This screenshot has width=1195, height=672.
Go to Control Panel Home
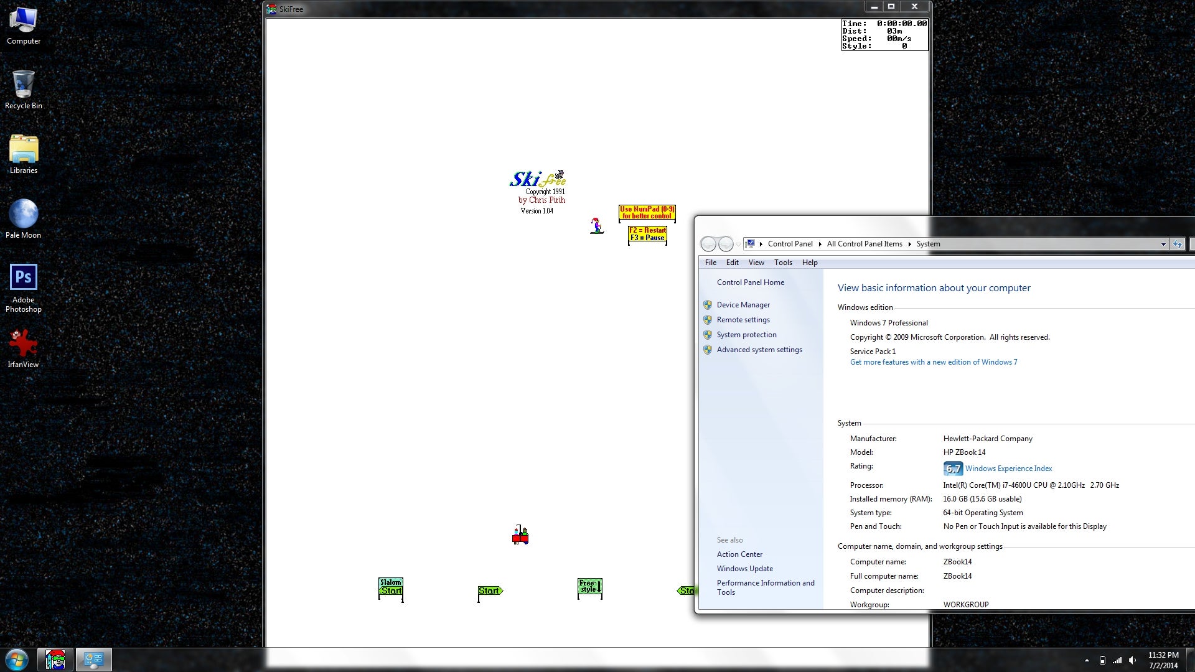(x=750, y=282)
